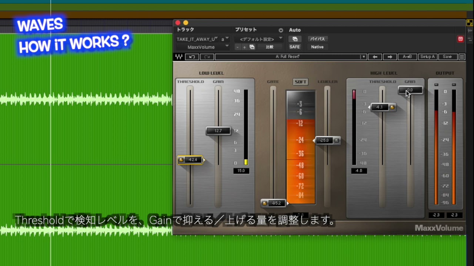
Task: Click the previous-preset left arrow
Action: coord(375,57)
